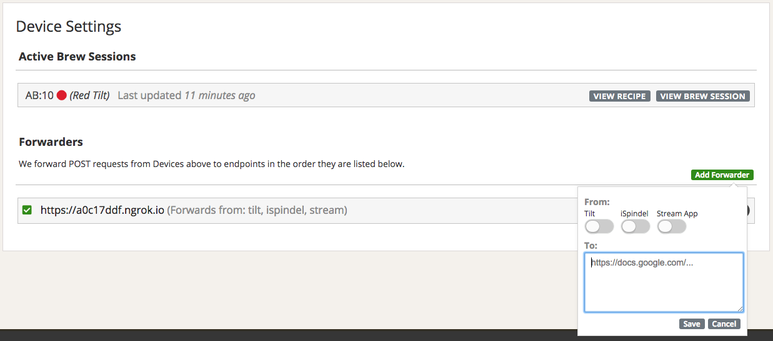Click the Forwarders section heading

coord(51,142)
